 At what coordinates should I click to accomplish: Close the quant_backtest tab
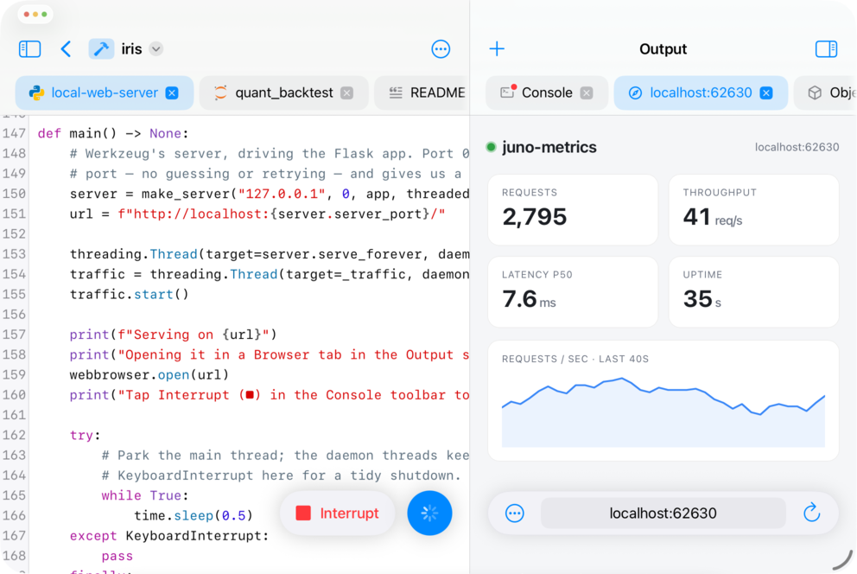click(x=347, y=93)
